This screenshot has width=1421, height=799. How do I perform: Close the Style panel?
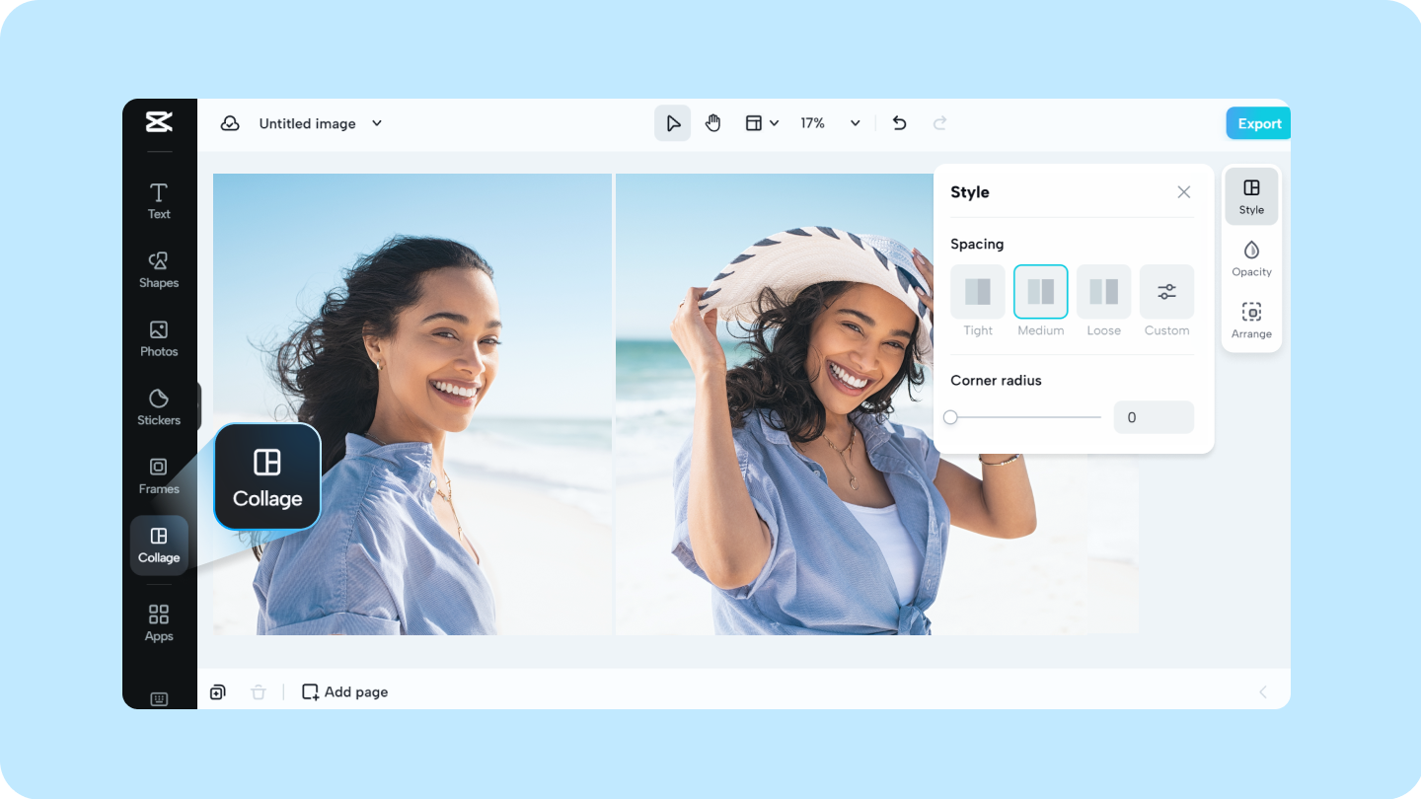[1184, 192]
